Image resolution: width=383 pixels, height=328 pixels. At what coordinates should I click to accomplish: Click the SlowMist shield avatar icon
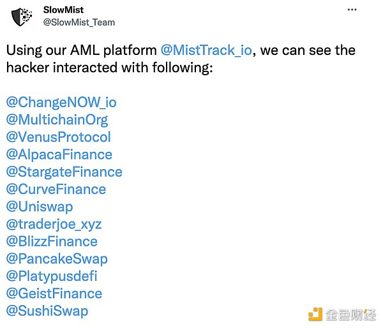(22, 15)
